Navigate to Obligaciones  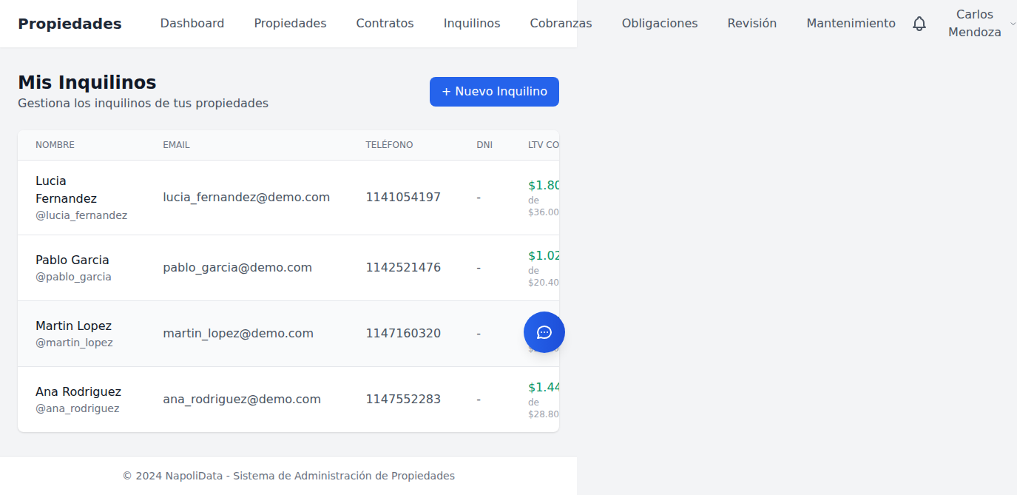(660, 23)
